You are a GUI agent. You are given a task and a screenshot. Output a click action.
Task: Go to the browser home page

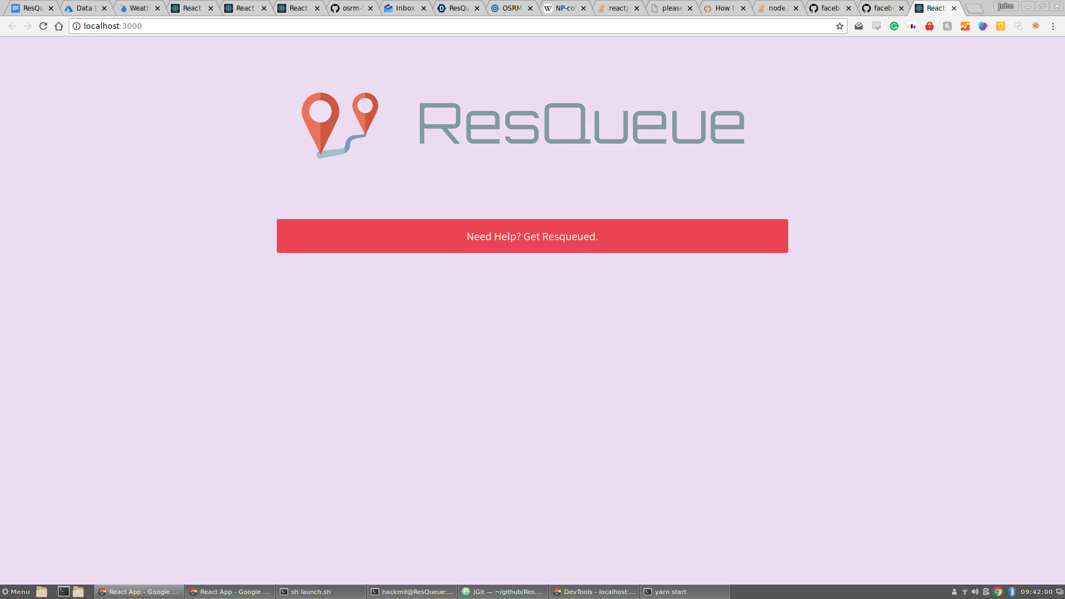(59, 26)
